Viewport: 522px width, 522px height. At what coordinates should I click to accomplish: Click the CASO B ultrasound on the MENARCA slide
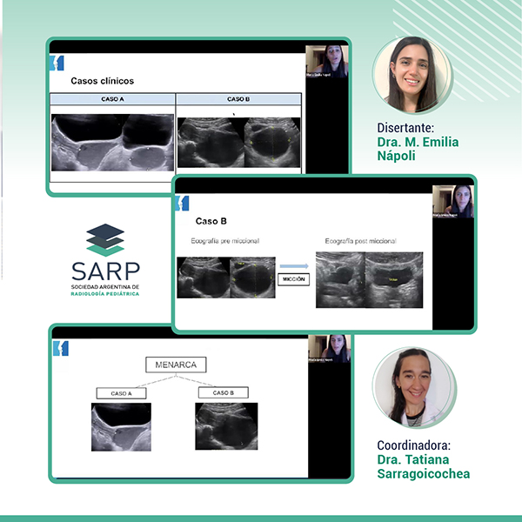(x=226, y=426)
